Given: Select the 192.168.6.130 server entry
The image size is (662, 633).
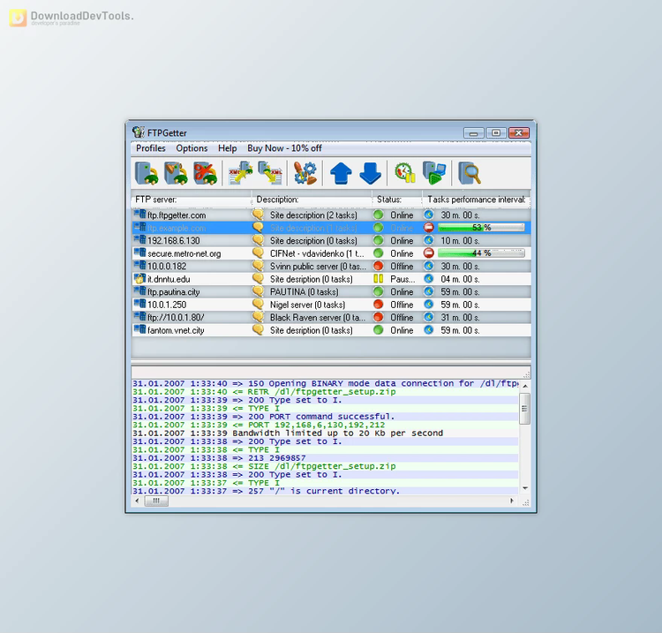Looking at the screenshot, I should pyautogui.click(x=331, y=240).
